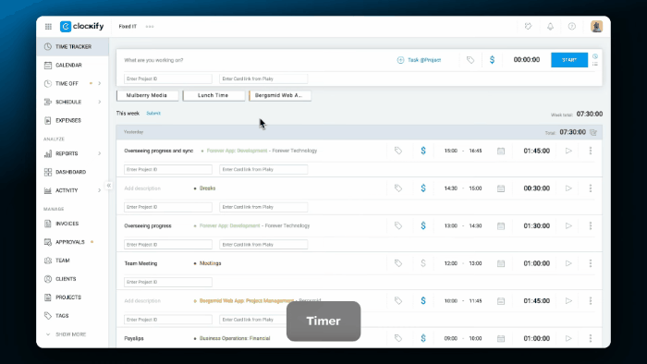The height and width of the screenshot is (364, 647).
Task: Select the Lunch Time quick button
Action: tap(214, 95)
